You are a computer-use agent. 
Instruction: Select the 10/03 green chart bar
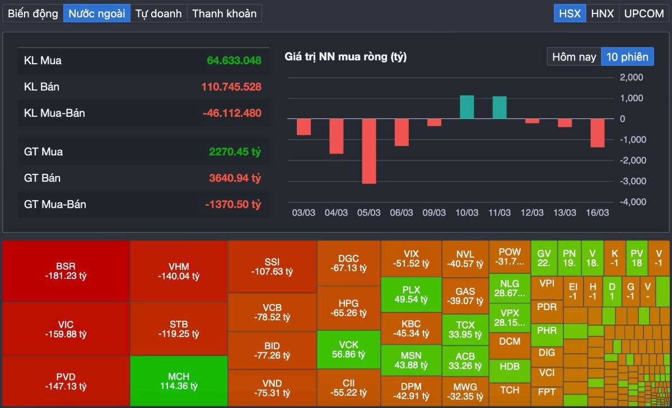pos(467,107)
